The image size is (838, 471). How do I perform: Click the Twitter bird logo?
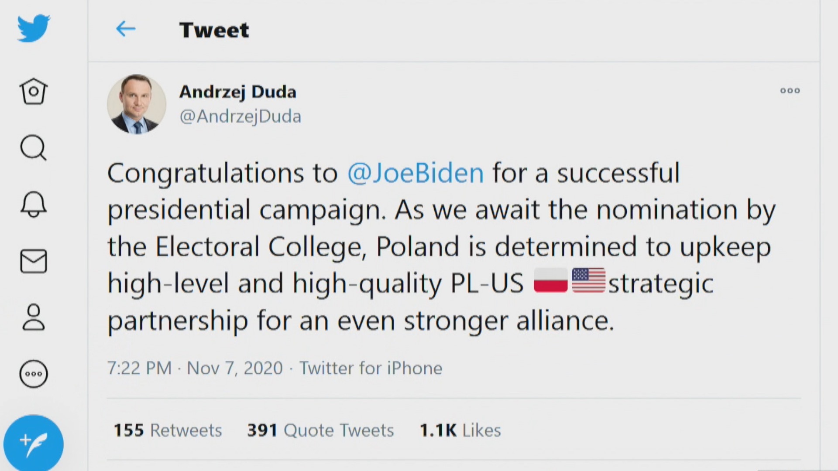coord(34,28)
